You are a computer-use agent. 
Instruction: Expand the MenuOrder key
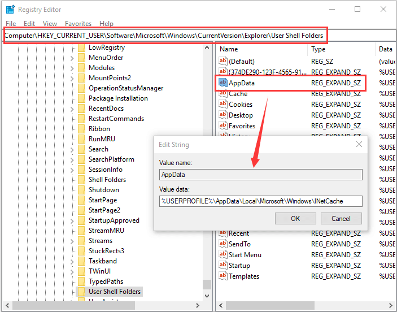click(72, 58)
